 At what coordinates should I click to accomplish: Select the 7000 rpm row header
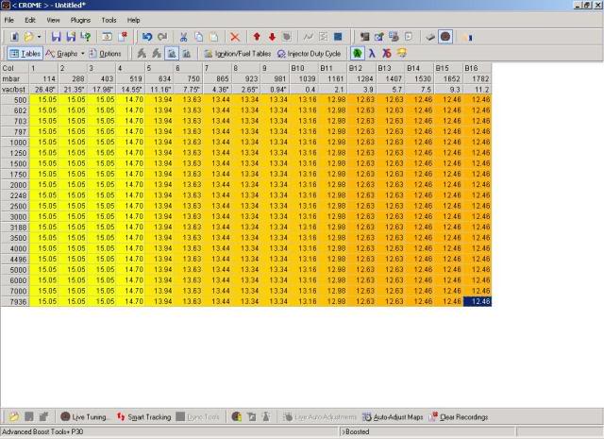pyautogui.click(x=15, y=291)
